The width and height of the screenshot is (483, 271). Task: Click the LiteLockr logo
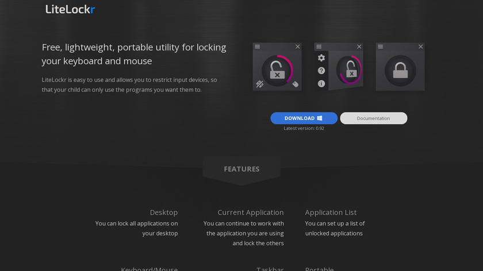[70, 9]
